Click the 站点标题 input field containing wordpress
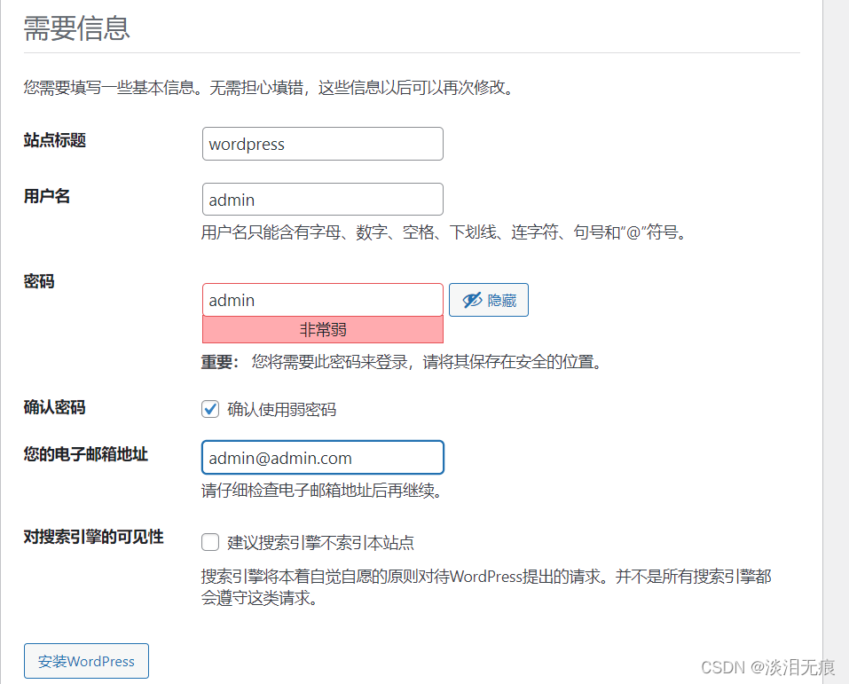Screen dimensions: 849x684 tap(323, 144)
